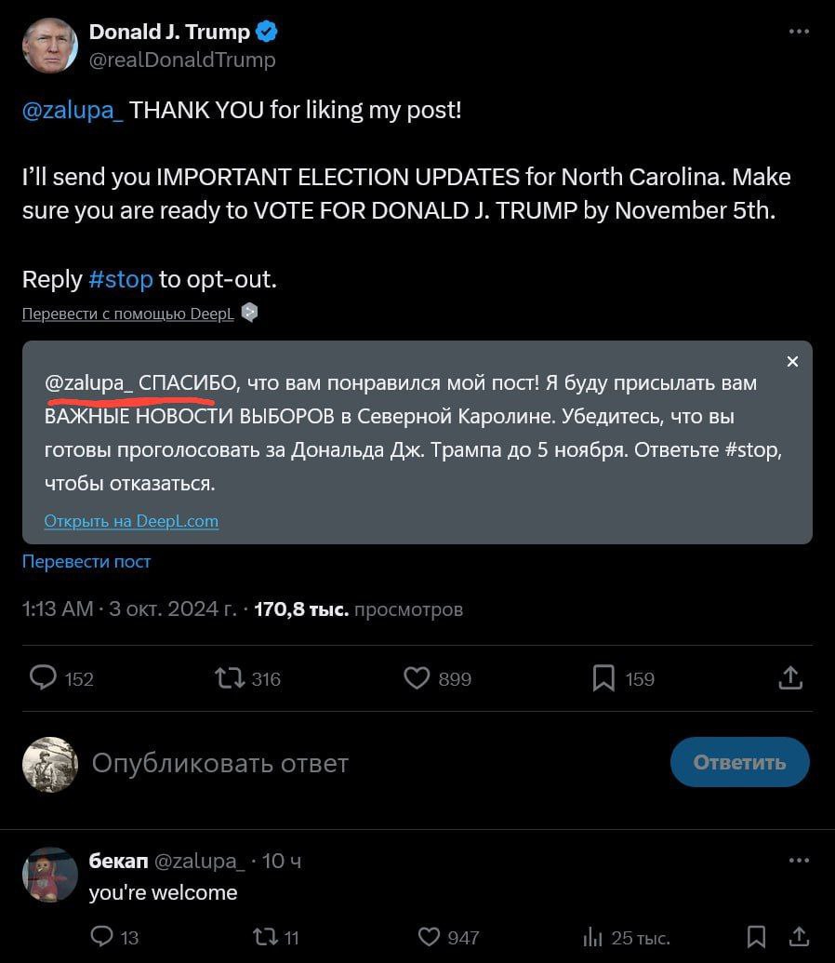This screenshot has height=963, width=835.
Task: Like the "you're welcome" reply
Action: pyautogui.click(x=429, y=936)
